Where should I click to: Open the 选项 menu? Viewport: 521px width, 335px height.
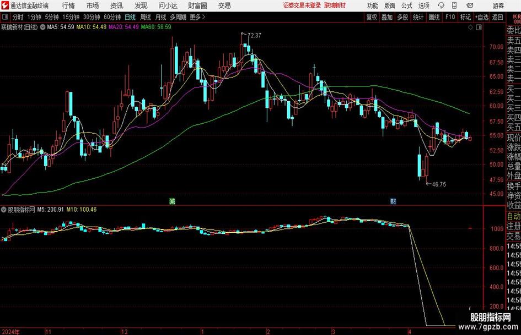tap(423, 6)
